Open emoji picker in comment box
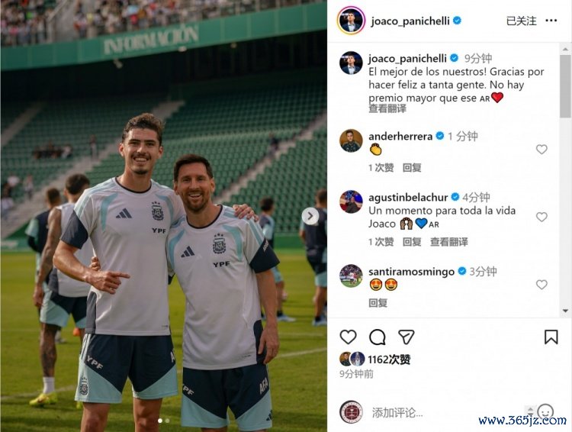The height and width of the screenshot is (432, 572). click(x=546, y=411)
